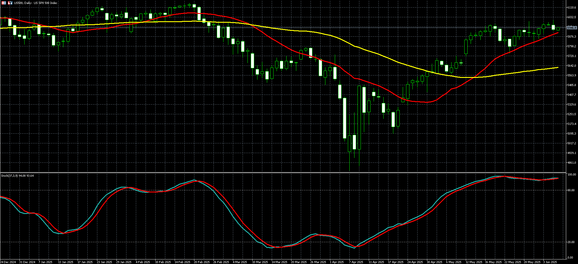Click the '10 Mar 2025' date label
This screenshot has width=578, height=264.
[x=260, y=262]
